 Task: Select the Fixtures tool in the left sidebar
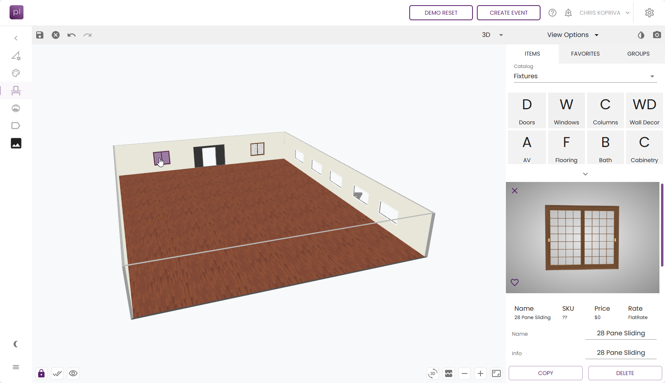[16, 91]
